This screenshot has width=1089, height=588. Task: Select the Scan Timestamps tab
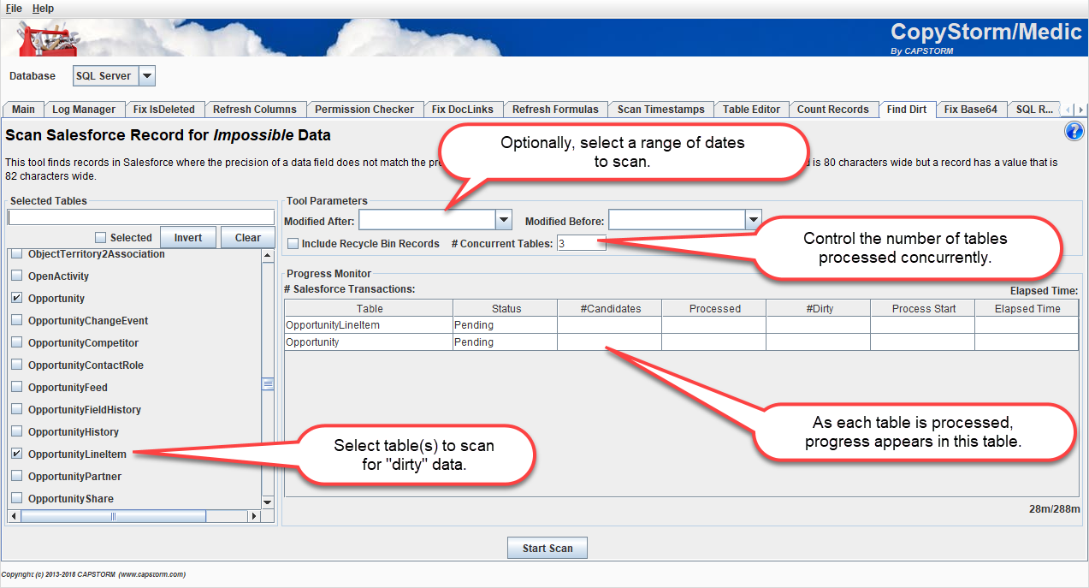click(x=661, y=110)
